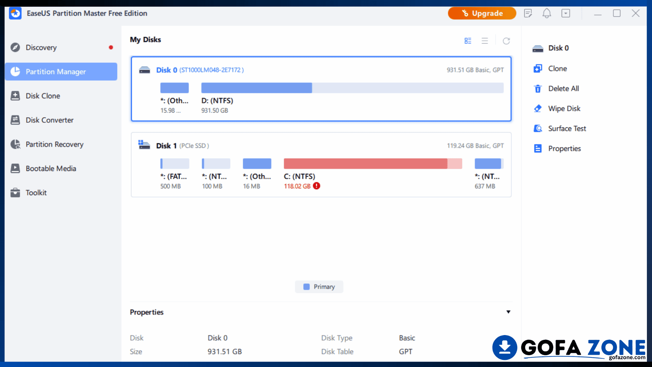Viewport: 652px width, 367px height.
Task: Select the 637 MB NT partition
Action: [489, 163]
